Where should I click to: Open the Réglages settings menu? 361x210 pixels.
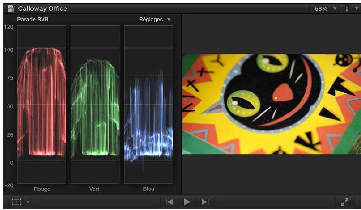tap(155, 20)
